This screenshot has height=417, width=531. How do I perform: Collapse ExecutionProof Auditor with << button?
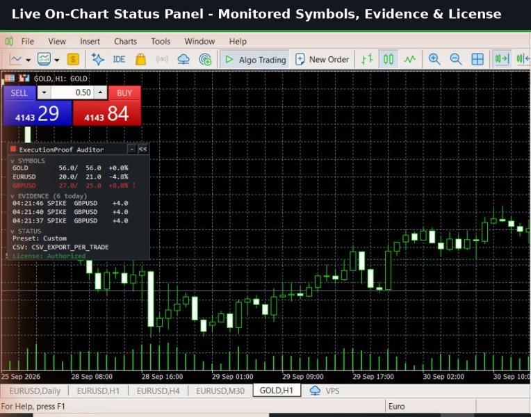[143, 149]
